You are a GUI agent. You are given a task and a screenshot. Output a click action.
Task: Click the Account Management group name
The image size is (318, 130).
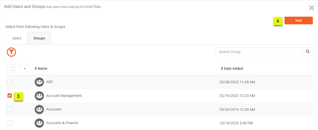coord(64,96)
